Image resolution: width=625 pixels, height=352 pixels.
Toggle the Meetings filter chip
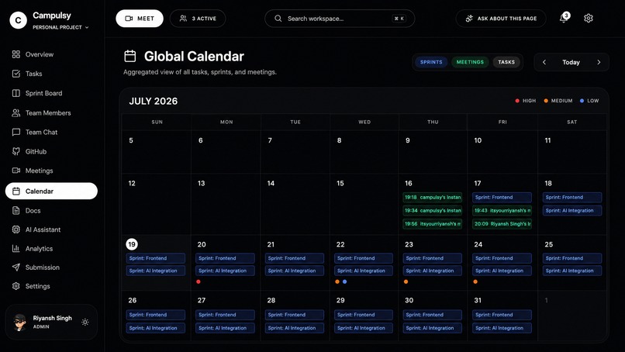tap(470, 62)
